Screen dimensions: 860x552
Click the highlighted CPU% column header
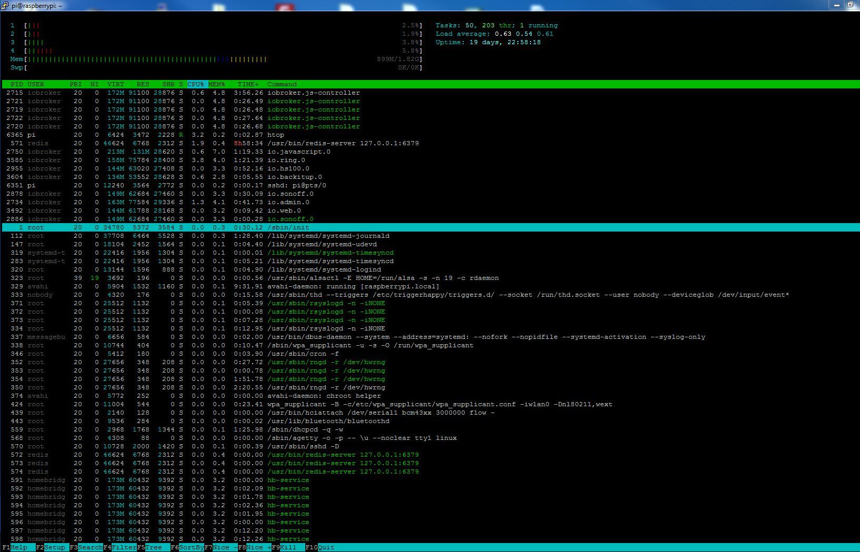pyautogui.click(x=195, y=84)
